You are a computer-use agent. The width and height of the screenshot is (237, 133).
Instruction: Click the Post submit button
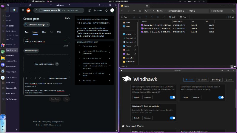(x=66, y=99)
